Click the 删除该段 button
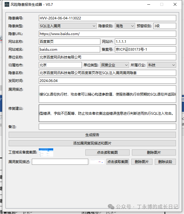 pyautogui.click(x=165, y=162)
